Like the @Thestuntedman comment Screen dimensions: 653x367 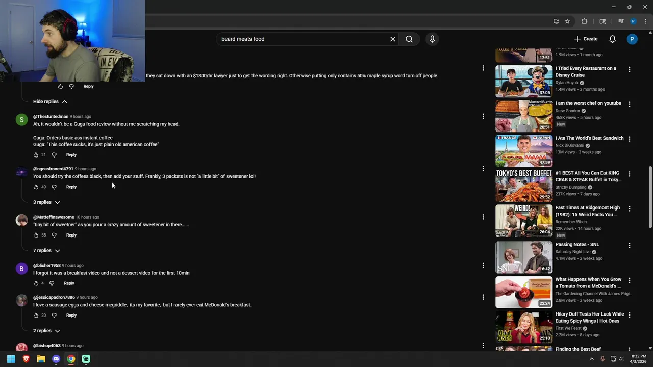click(36, 155)
